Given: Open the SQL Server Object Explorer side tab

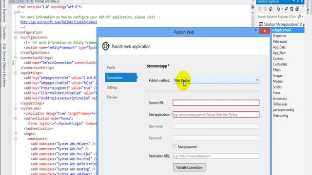Looking at the screenshot, I should (x=4, y=65).
